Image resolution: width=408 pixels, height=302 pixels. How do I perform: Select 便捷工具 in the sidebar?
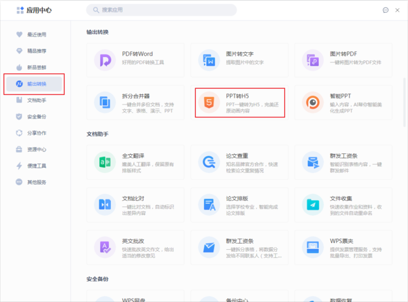(36, 166)
